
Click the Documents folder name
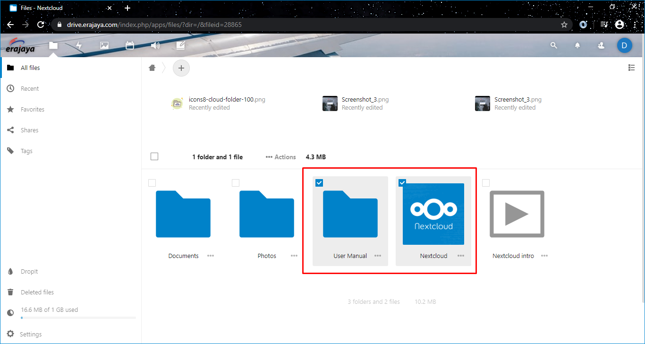(183, 256)
